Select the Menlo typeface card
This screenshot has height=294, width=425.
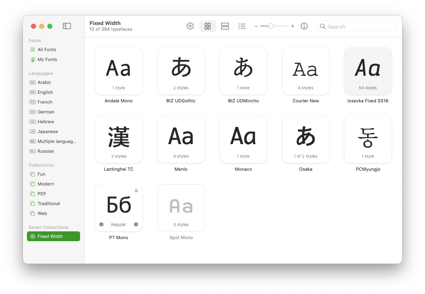(181, 140)
